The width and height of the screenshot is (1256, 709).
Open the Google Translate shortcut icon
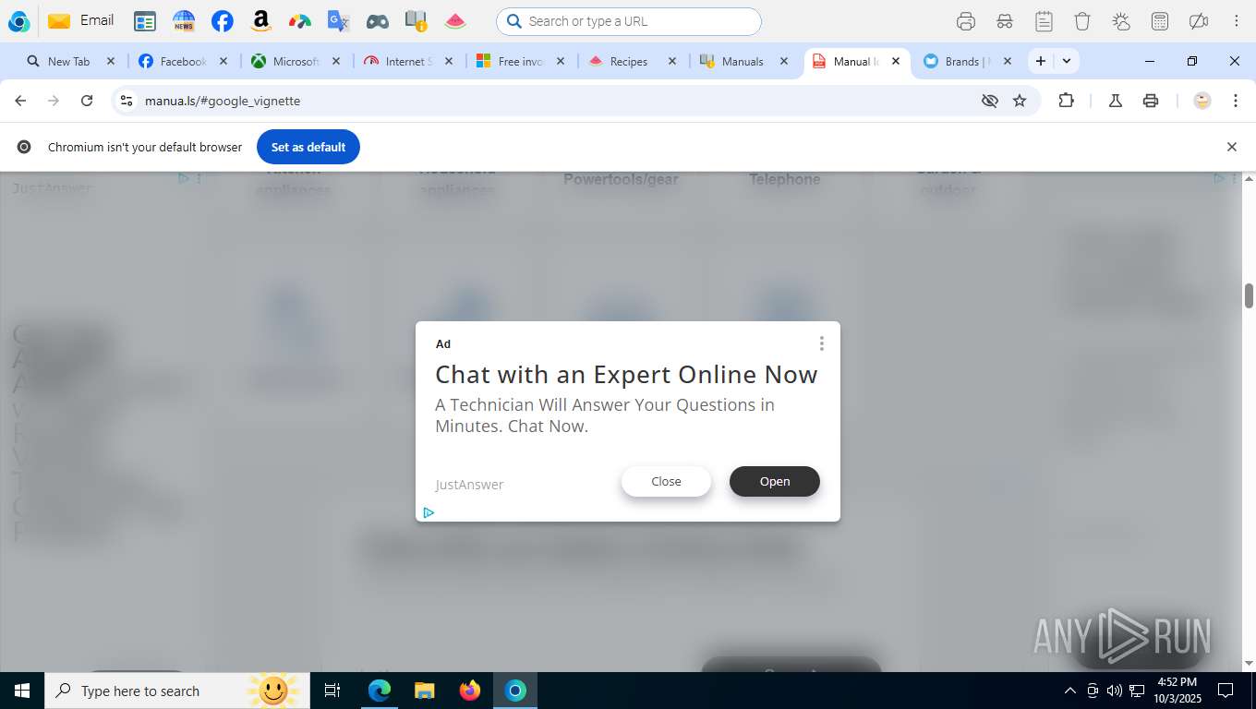339,21
